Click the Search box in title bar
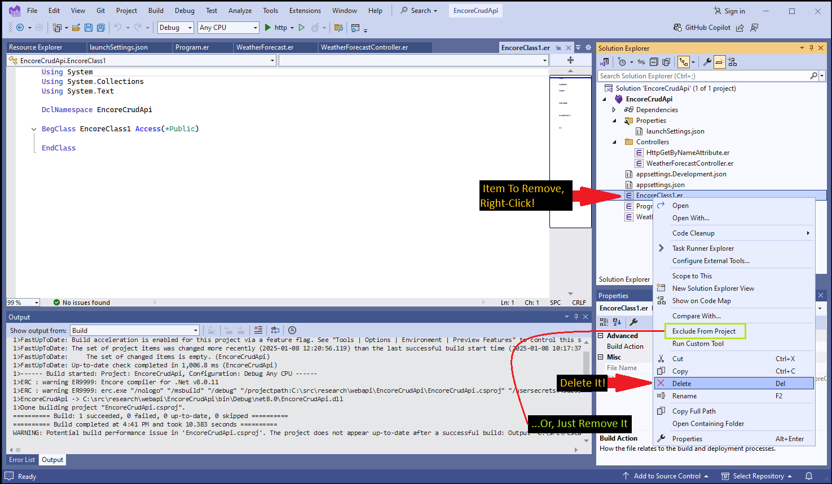Image resolution: width=832 pixels, height=484 pixels. (419, 11)
